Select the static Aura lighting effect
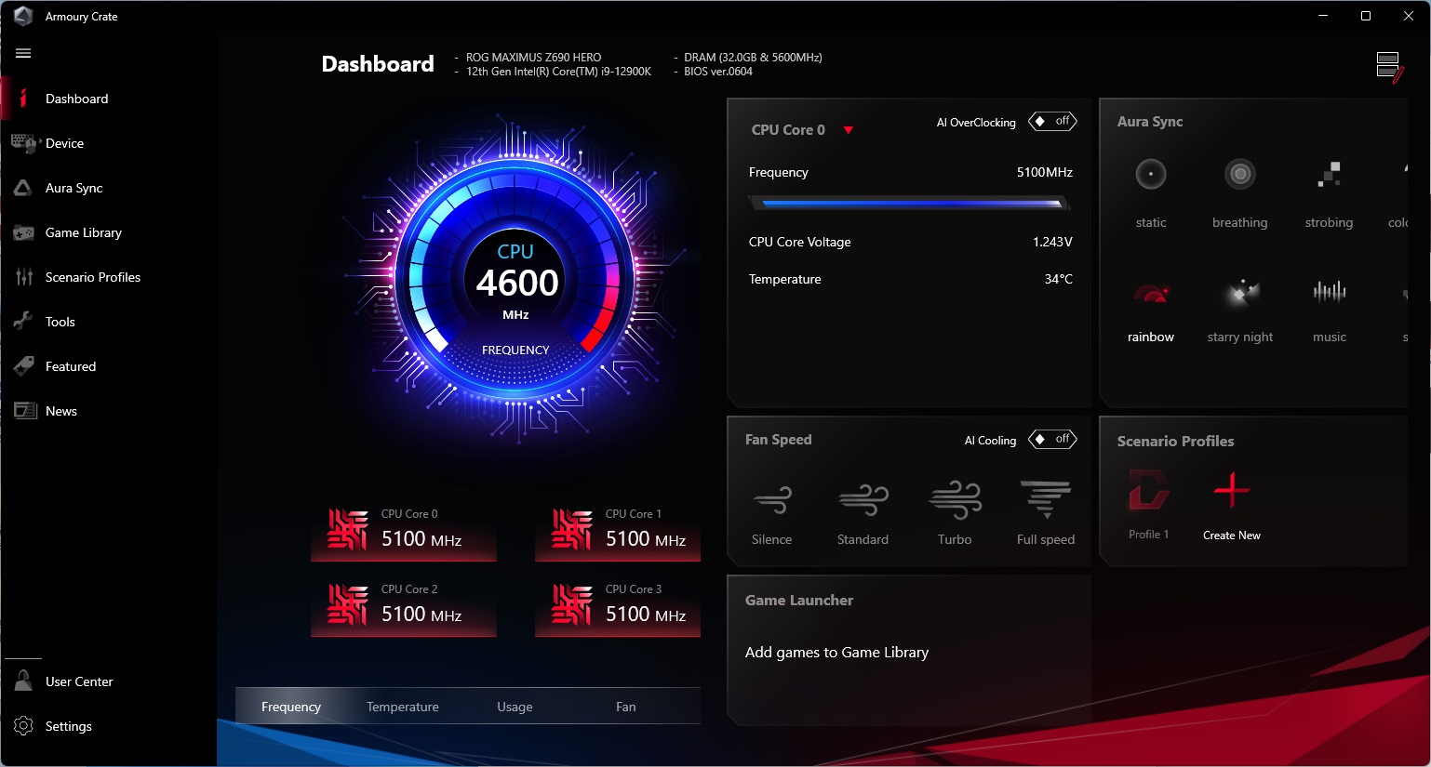This screenshot has height=767, width=1431. tap(1151, 174)
